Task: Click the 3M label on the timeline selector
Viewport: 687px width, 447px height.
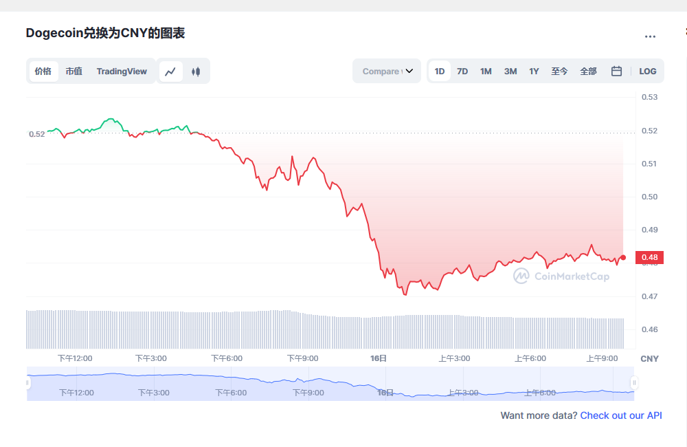Action: click(x=510, y=71)
